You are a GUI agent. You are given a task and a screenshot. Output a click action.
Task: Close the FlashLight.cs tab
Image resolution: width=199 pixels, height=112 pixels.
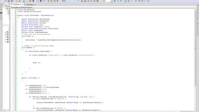point(35,4)
